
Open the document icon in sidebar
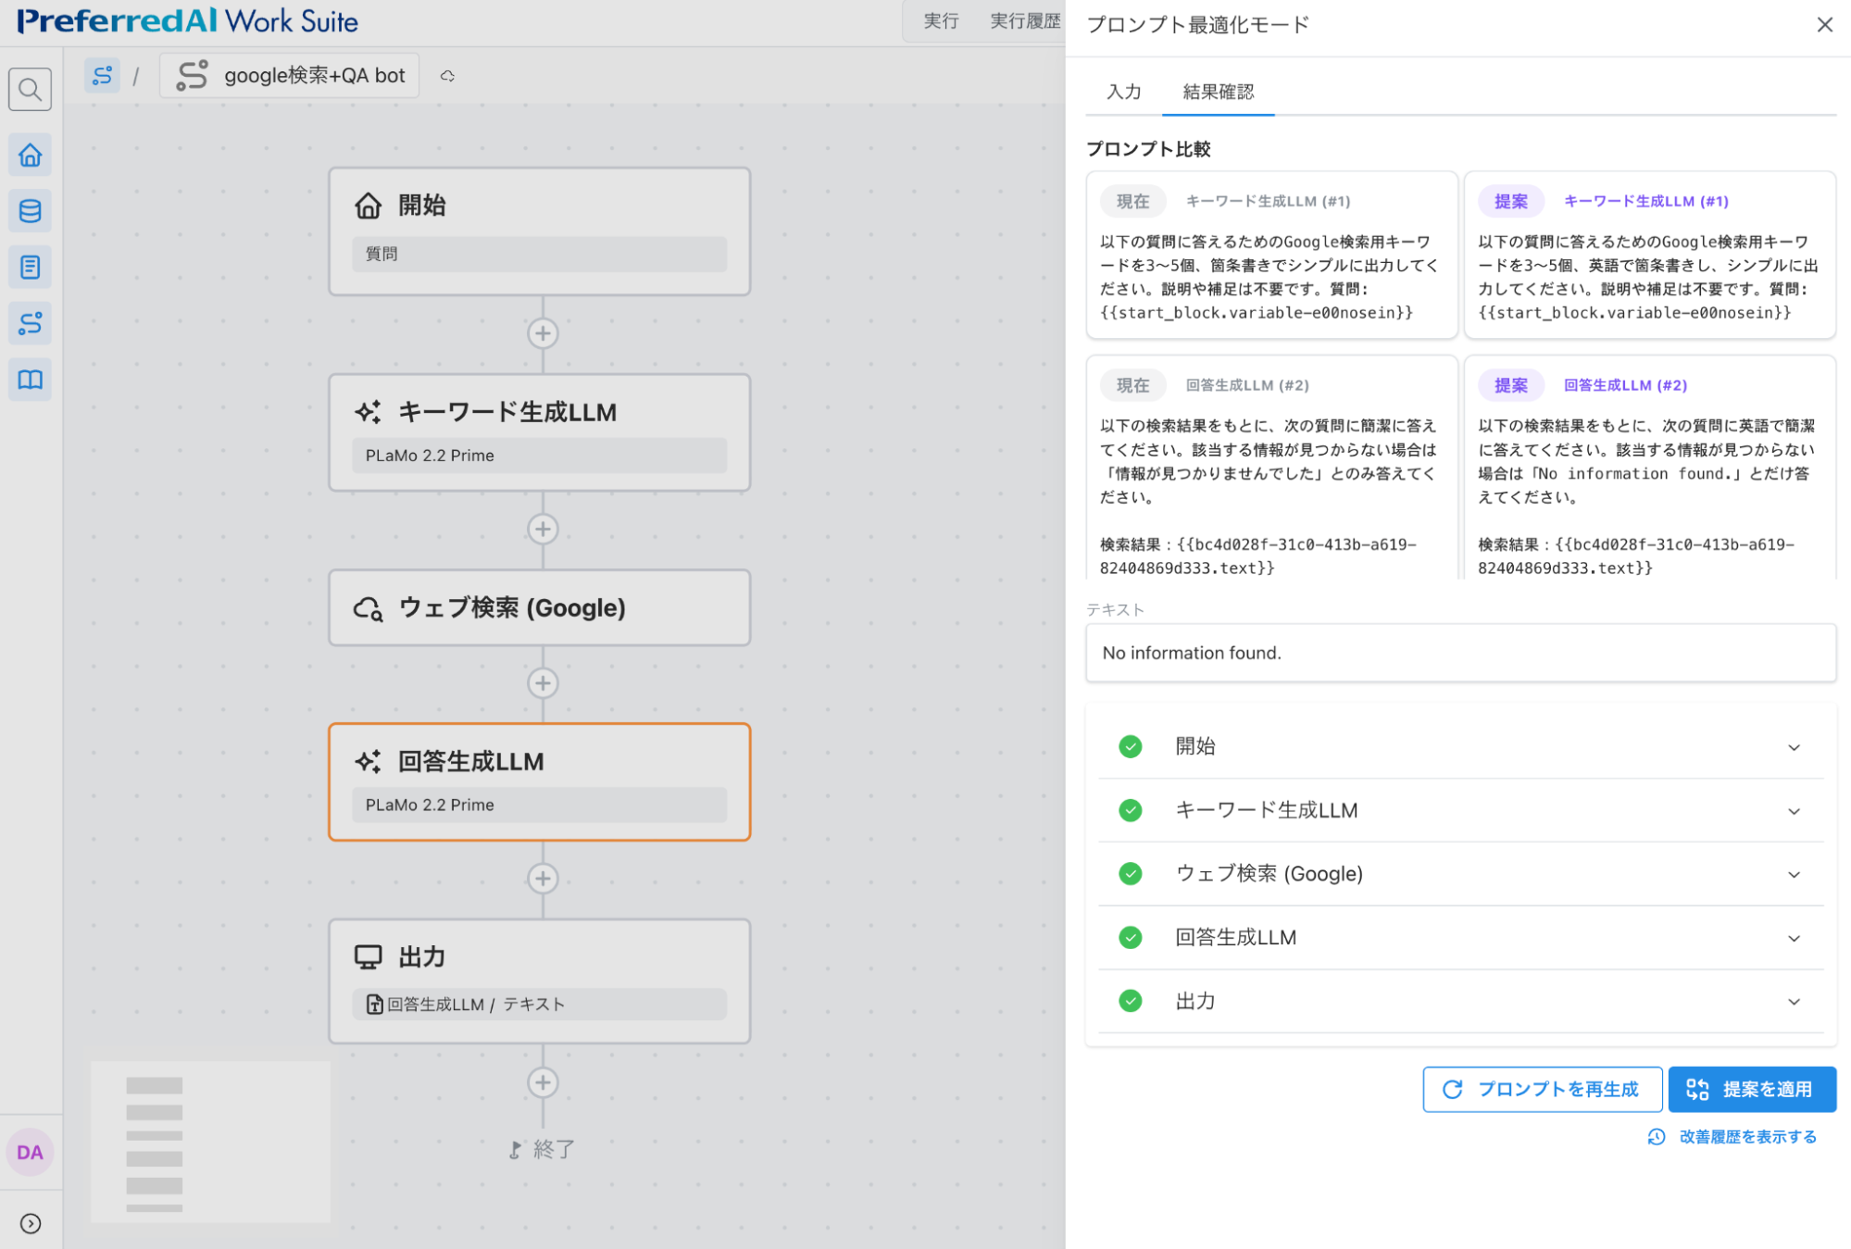[x=30, y=268]
